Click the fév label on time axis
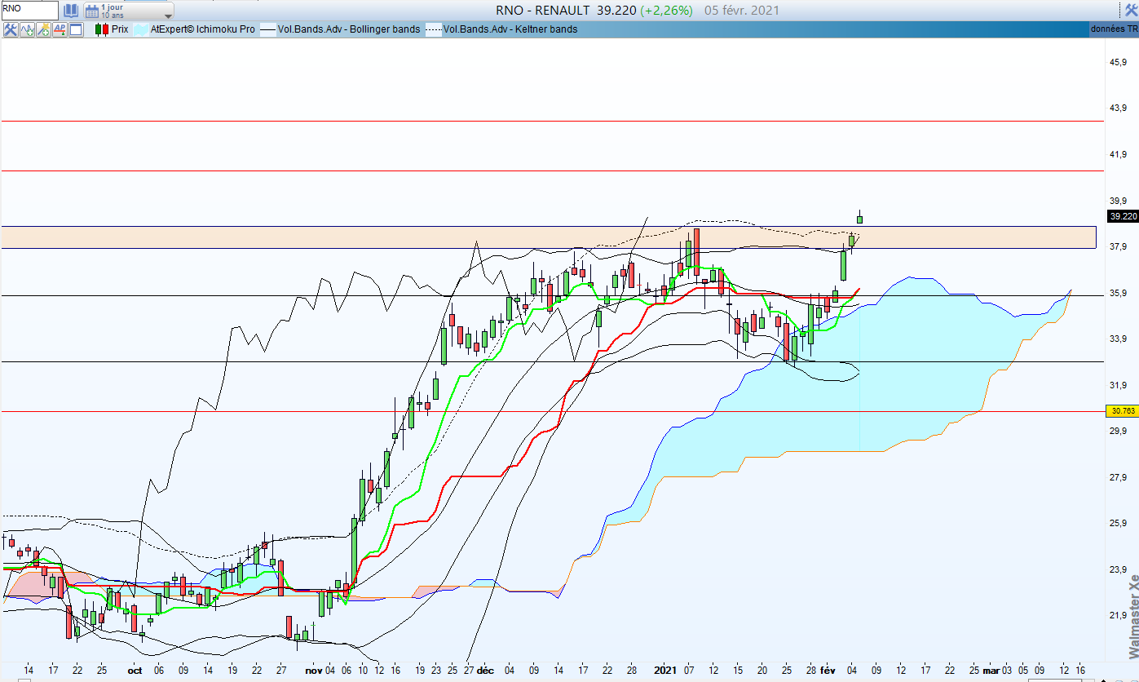 [x=829, y=671]
